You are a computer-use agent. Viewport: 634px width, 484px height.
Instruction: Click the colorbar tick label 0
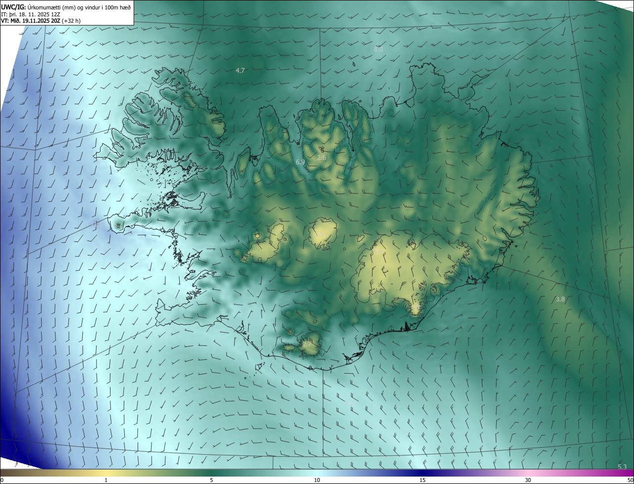(x=2, y=480)
